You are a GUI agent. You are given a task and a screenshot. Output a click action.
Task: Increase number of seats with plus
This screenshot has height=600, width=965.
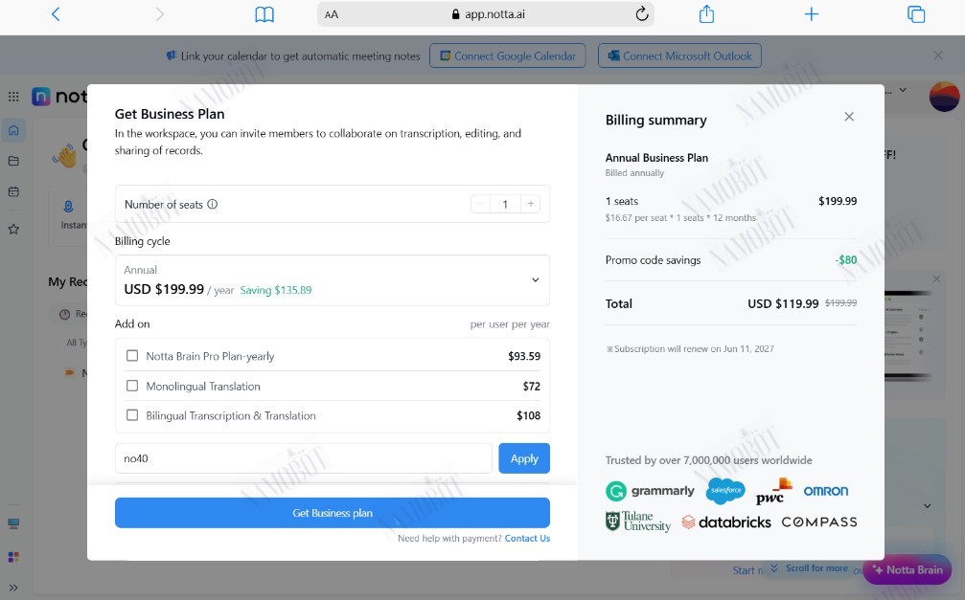click(531, 204)
